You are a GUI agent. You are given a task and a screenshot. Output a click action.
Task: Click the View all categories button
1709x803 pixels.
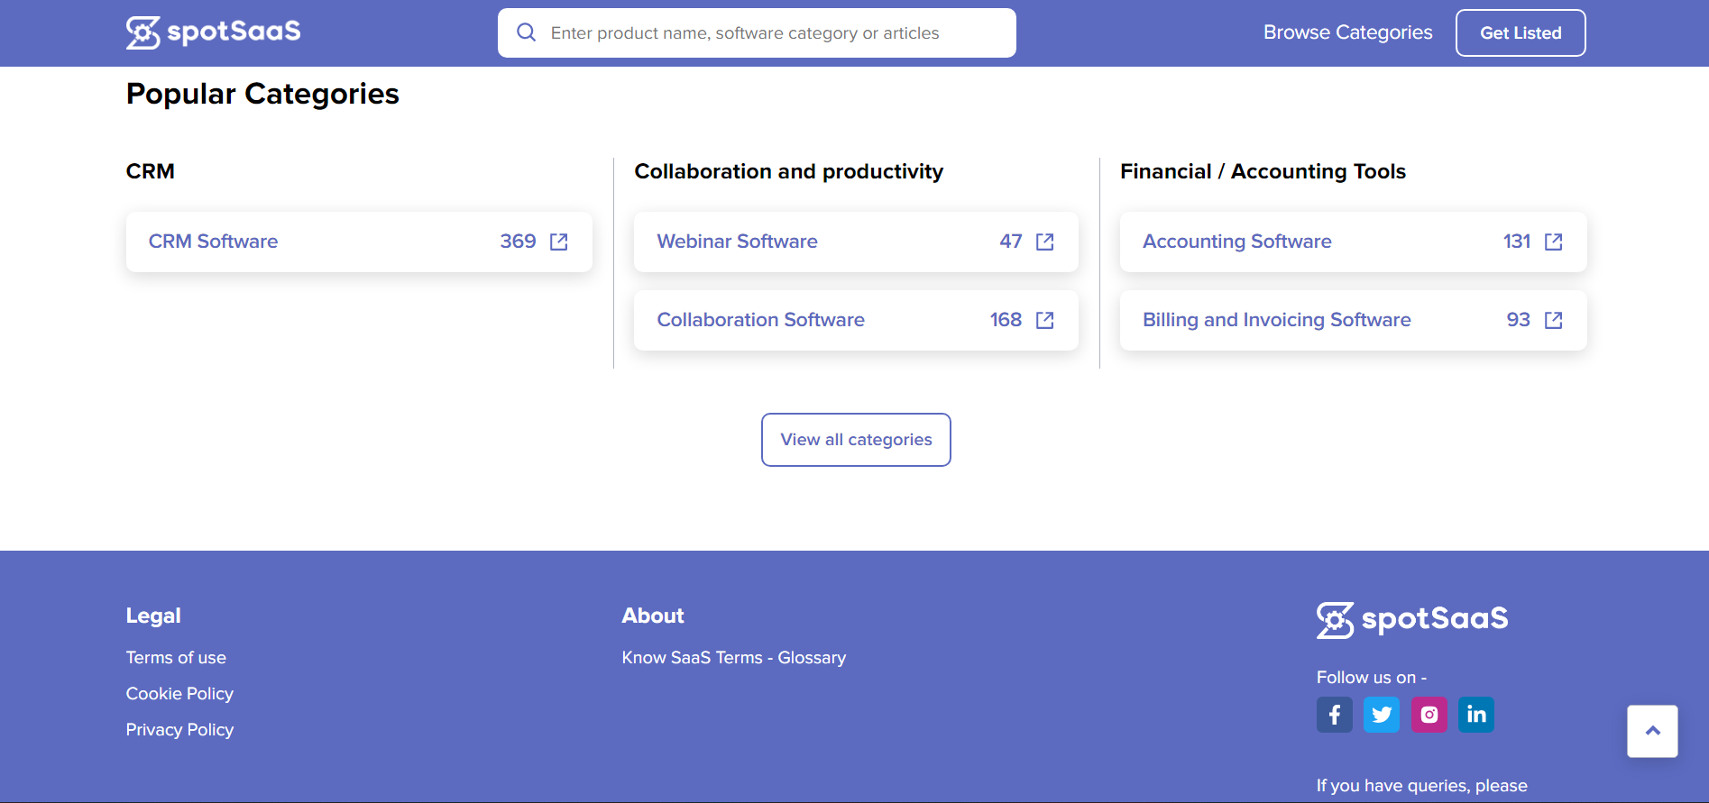[x=856, y=440]
